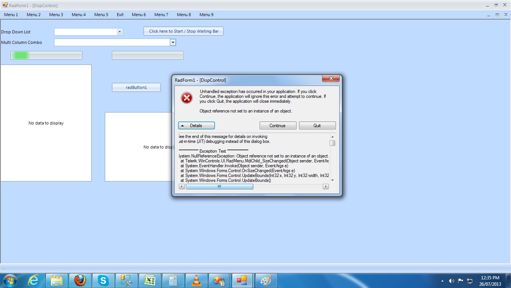This screenshot has height=288, width=511.
Task: Click the horizontal scrollbar thumb in exception details
Action: tap(219, 186)
